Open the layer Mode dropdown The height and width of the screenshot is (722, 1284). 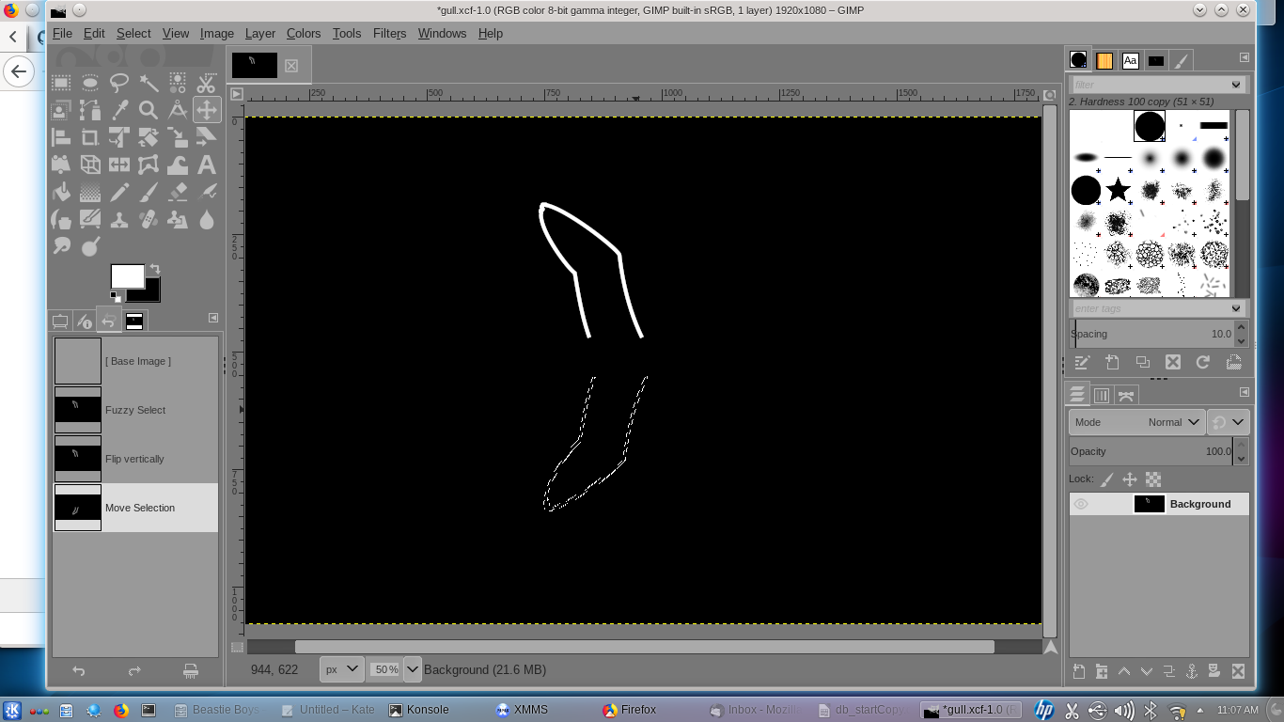pyautogui.click(x=1137, y=422)
